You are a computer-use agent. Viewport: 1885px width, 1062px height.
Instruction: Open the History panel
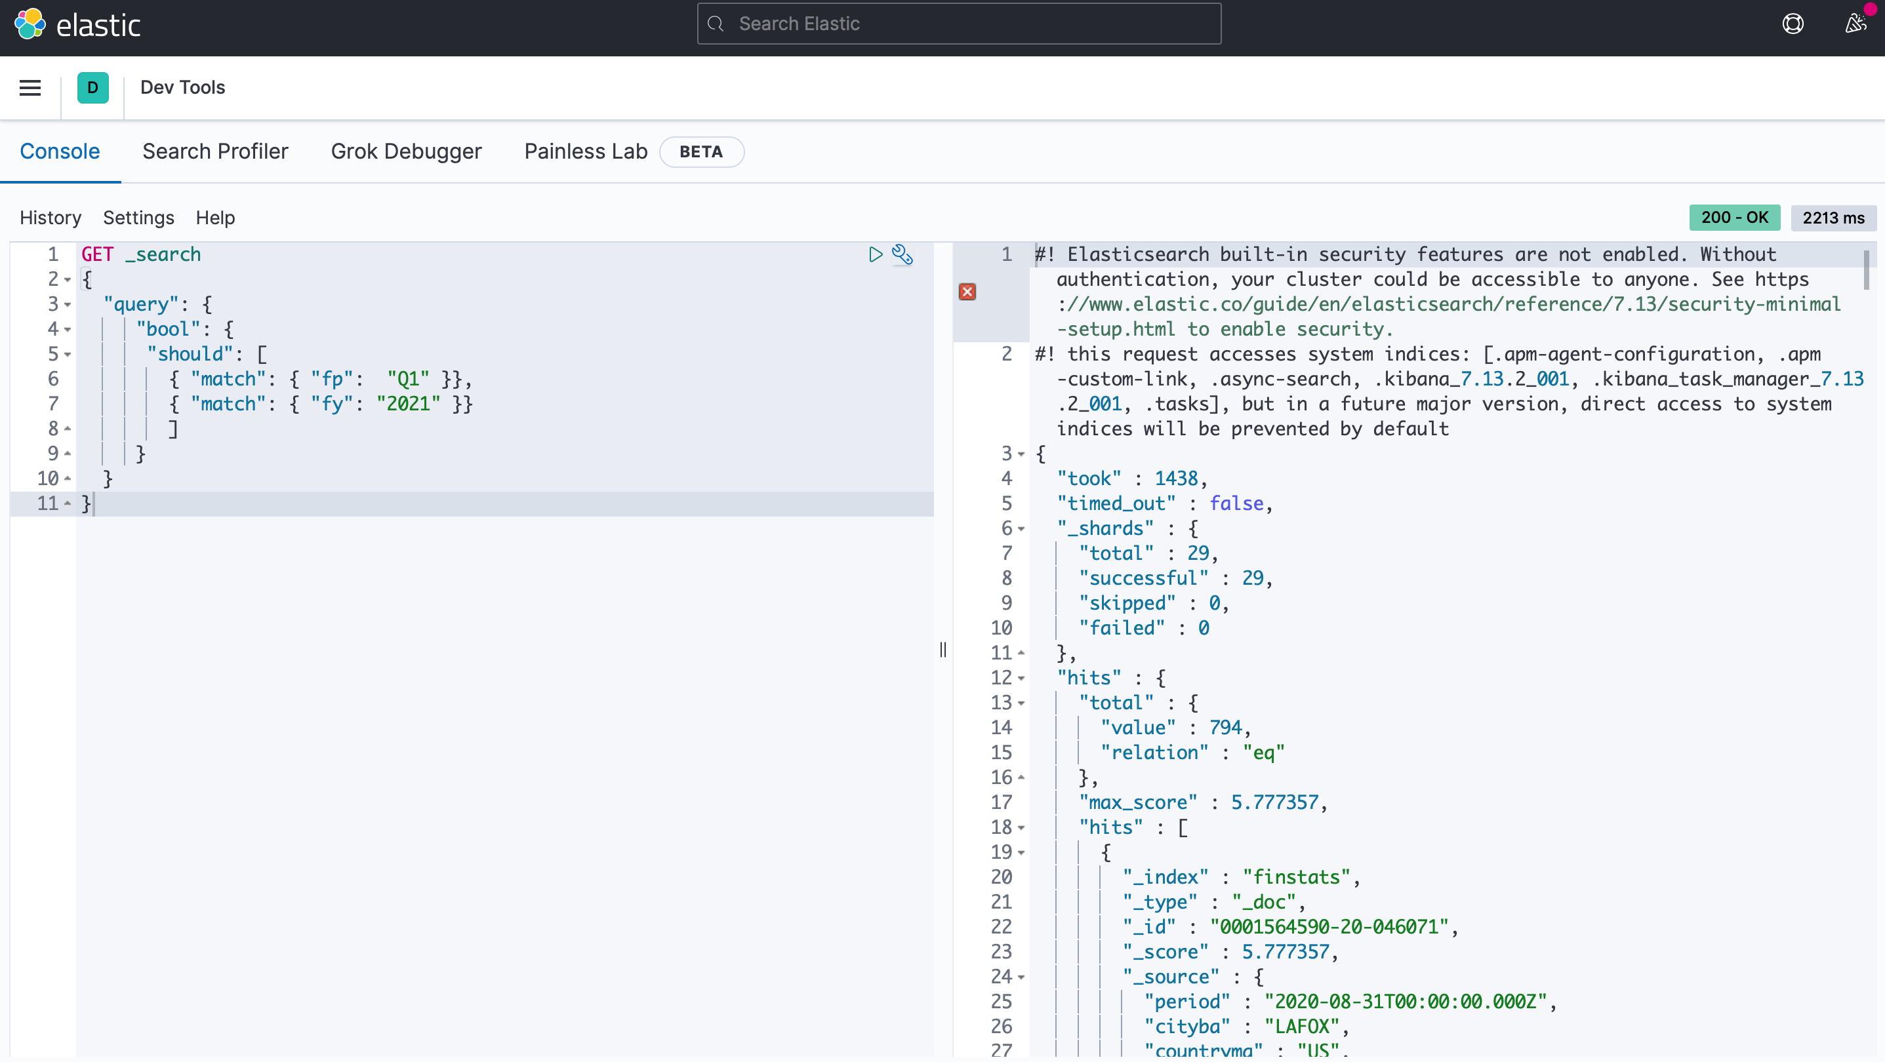click(51, 218)
